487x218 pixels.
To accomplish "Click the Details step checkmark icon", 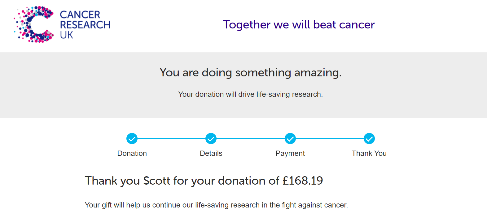I will [x=211, y=139].
